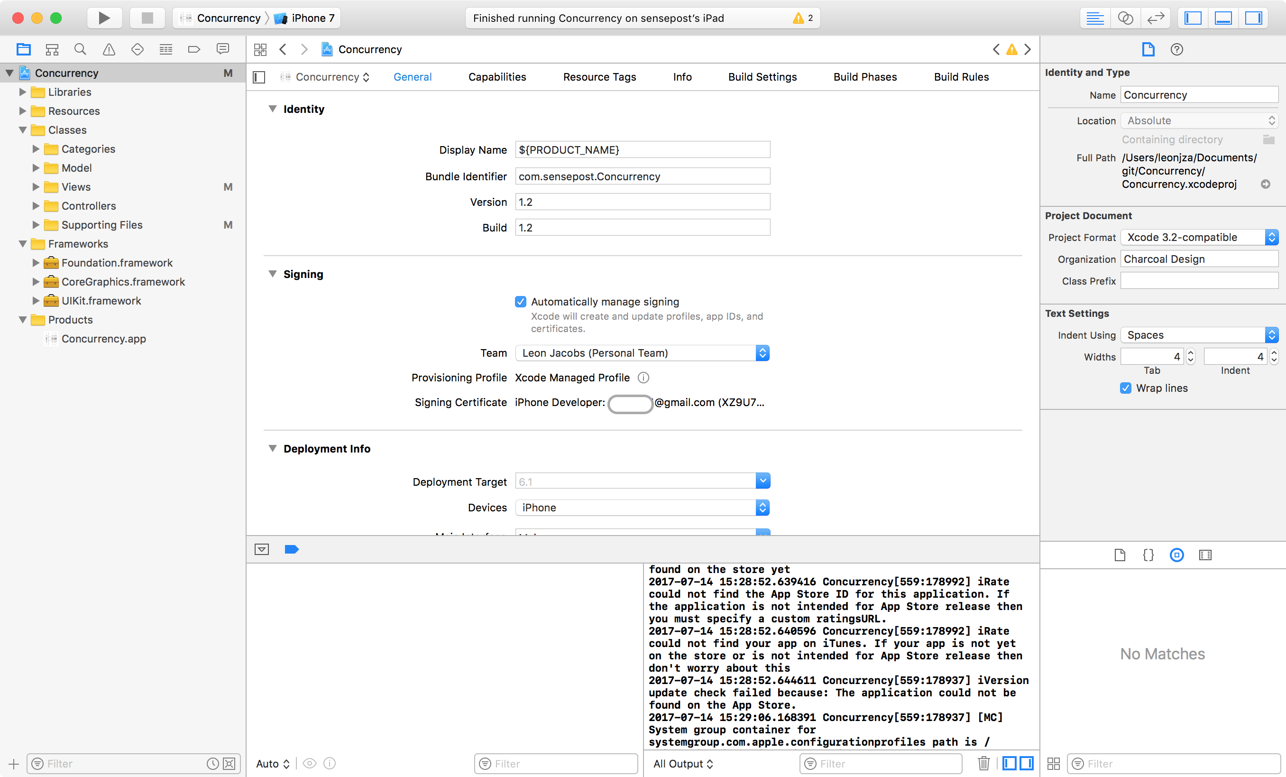Disable the Wrap lines checkbox
This screenshot has height=777, width=1286.
point(1125,388)
